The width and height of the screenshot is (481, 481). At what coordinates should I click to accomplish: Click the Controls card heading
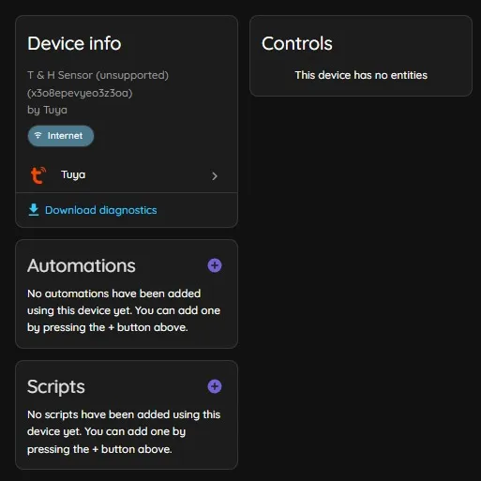click(x=297, y=43)
